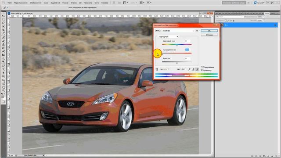Click the Отмена cancel button

(x=209, y=35)
